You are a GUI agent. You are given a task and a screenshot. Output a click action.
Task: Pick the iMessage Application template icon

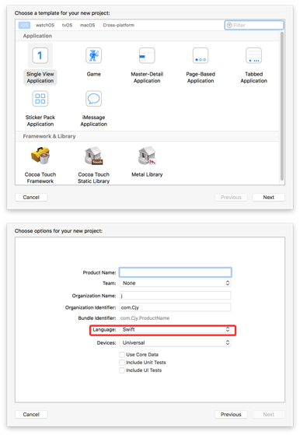[x=93, y=99]
